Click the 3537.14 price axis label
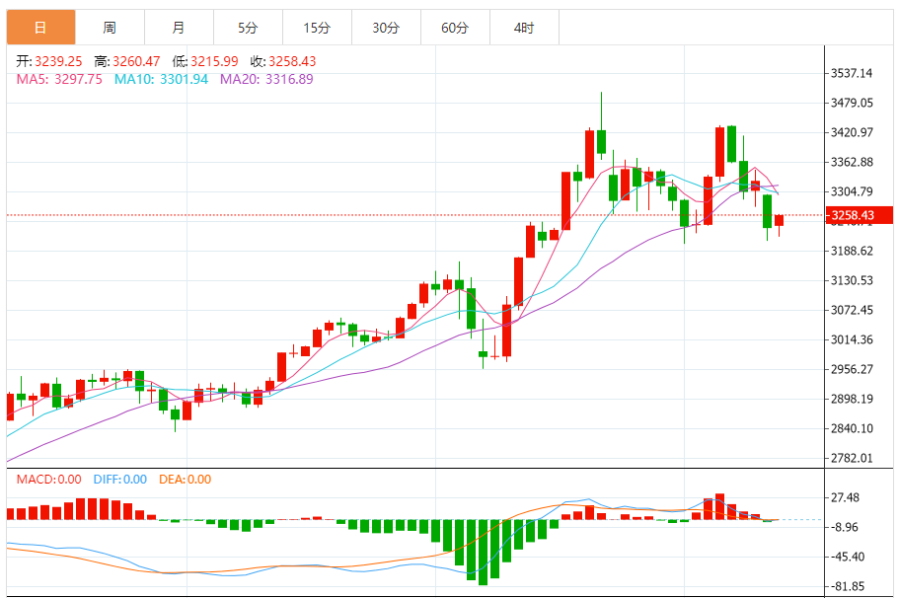 (852, 73)
